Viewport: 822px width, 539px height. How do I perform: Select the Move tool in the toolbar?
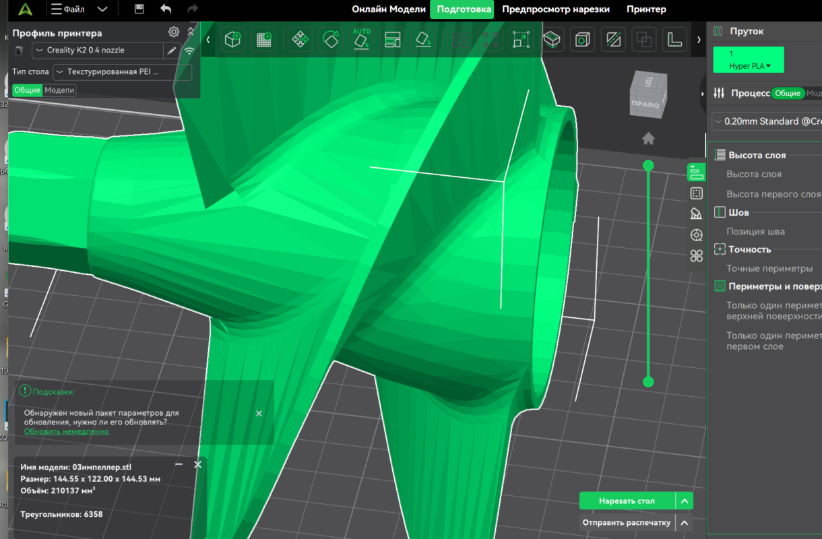[300, 40]
